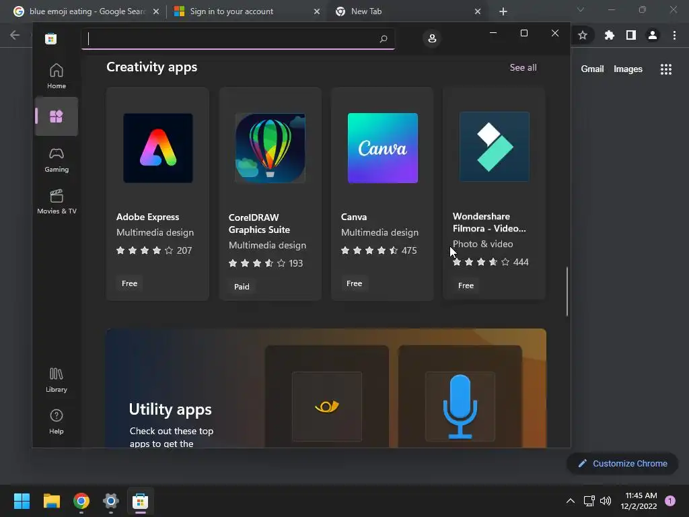The height and width of the screenshot is (517, 689).
Task: Close the Sign in to your account tab
Action: (317, 12)
